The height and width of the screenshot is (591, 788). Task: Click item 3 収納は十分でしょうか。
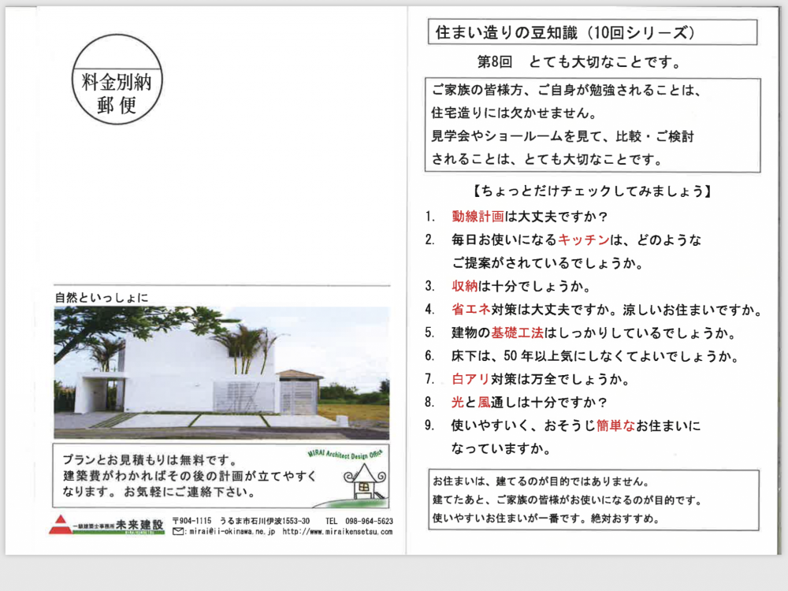[508, 287]
